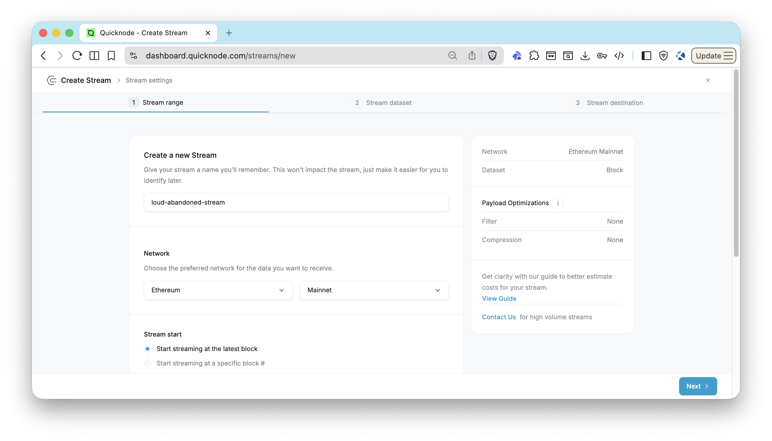
Task: Open the wallet icon in toolbar
Action: pyautogui.click(x=551, y=56)
